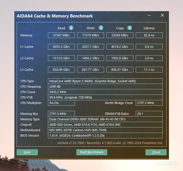
Task: Click the Copy column header
Action: coord(120,28)
